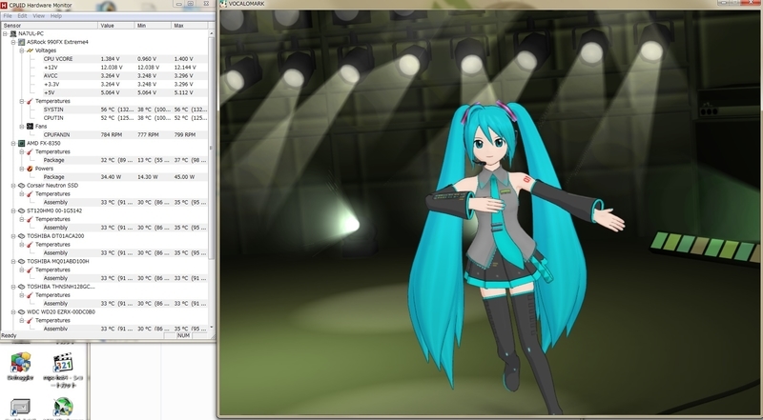
Task: Click the scrollbar up arrow in HWMonitor
Action: click(211, 33)
